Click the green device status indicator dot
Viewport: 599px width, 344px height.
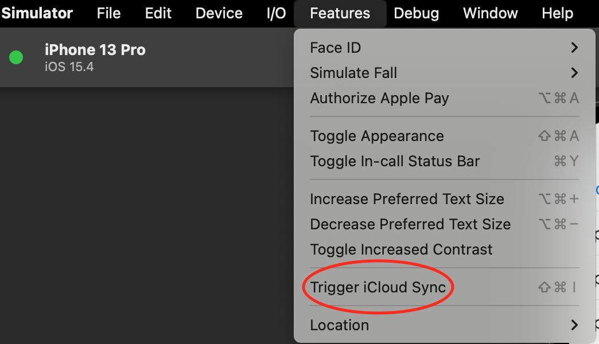click(16, 57)
